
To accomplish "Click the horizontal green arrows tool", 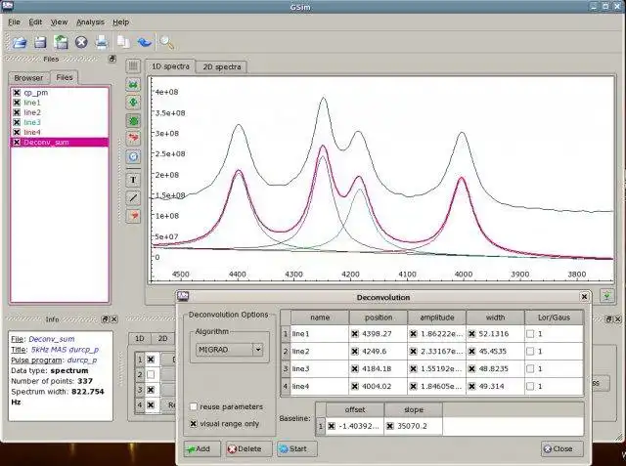I will (134, 85).
